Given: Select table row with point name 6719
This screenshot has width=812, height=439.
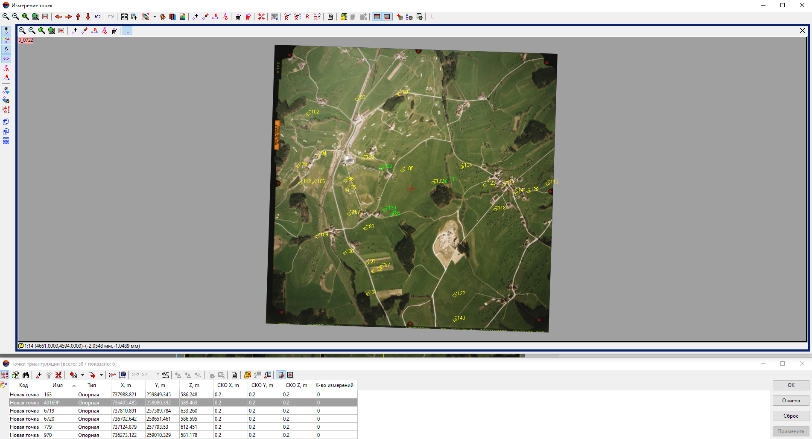Looking at the screenshot, I should (183, 411).
